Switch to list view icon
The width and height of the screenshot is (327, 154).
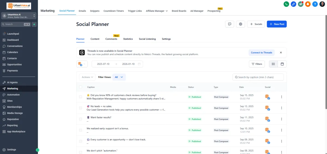(x=273, y=64)
